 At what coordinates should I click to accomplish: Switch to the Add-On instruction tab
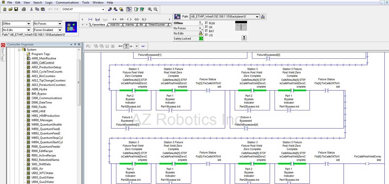[x=115, y=25]
